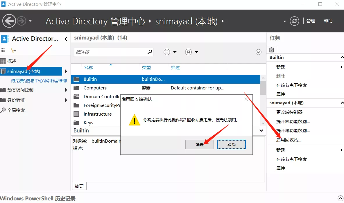Collapse the Builtin tasks section

[x=342, y=58]
